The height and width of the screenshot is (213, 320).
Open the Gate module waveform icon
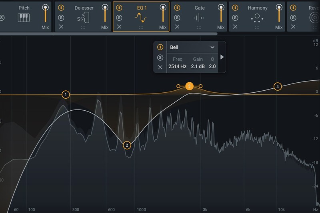click(x=199, y=18)
